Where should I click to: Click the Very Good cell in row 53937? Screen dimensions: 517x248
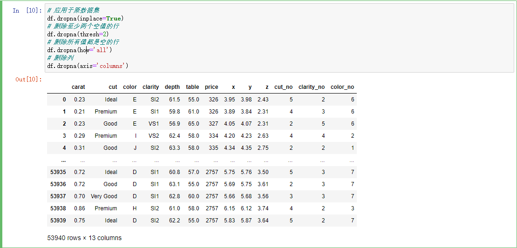[x=104, y=196]
